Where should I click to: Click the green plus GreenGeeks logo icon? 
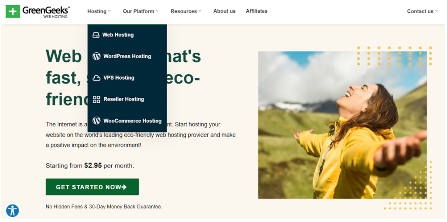tap(13, 11)
